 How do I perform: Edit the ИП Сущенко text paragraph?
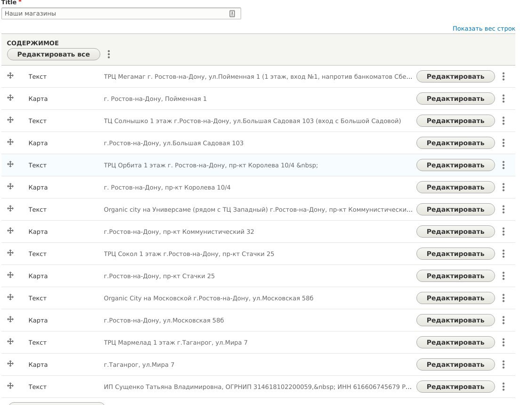point(455,387)
